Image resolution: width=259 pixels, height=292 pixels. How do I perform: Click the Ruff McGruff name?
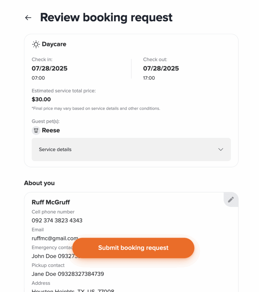pyautogui.click(x=51, y=202)
